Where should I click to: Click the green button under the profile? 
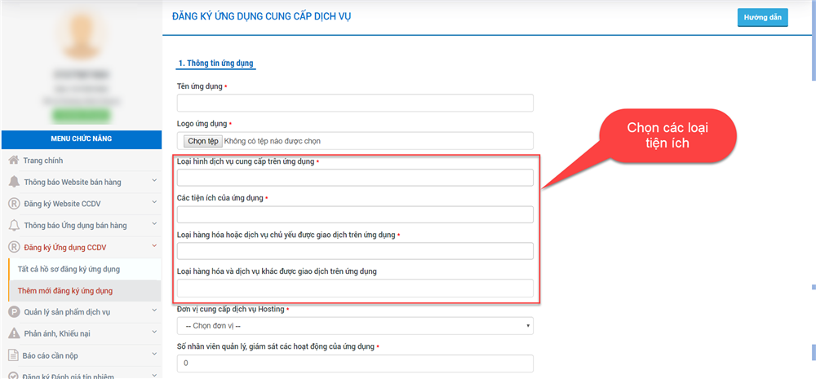point(81,116)
